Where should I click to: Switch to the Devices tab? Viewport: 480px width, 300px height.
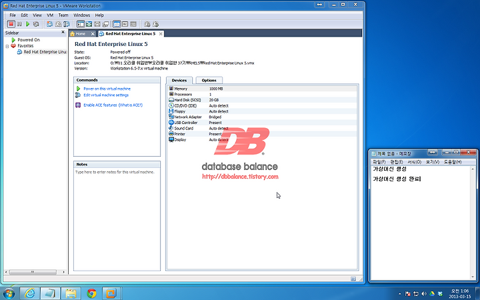179,80
